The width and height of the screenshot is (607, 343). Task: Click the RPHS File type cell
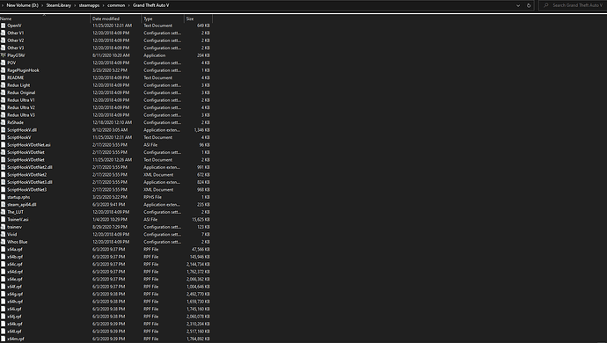coord(152,197)
